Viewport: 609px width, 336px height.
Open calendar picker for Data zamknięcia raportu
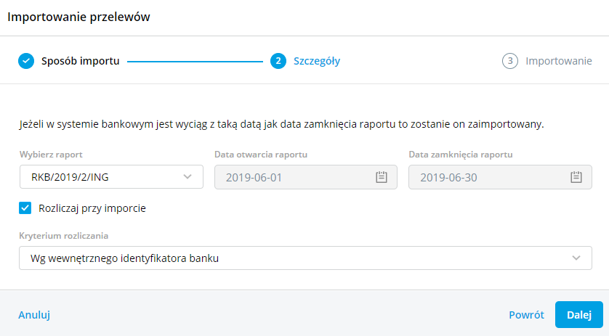point(576,177)
